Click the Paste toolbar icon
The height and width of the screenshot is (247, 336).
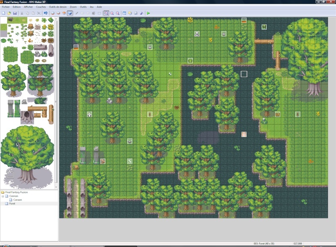[x=33, y=13]
